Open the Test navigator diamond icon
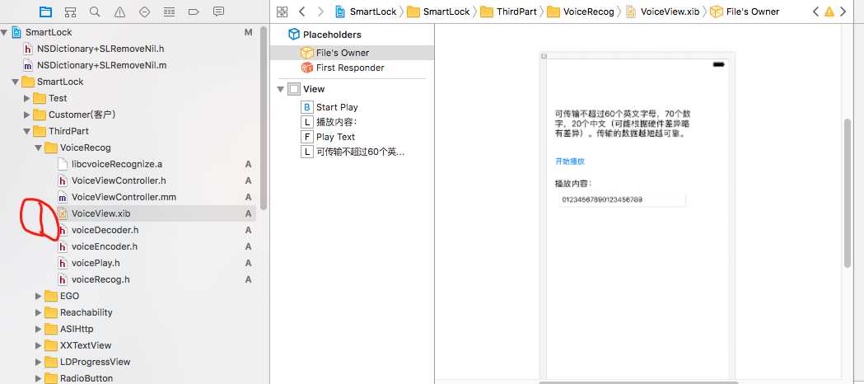 click(x=144, y=12)
